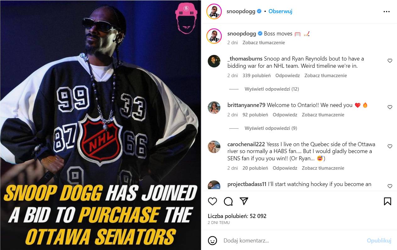Expand replies under _thomasburns comment
The height and width of the screenshot is (250, 397).
(272, 89)
